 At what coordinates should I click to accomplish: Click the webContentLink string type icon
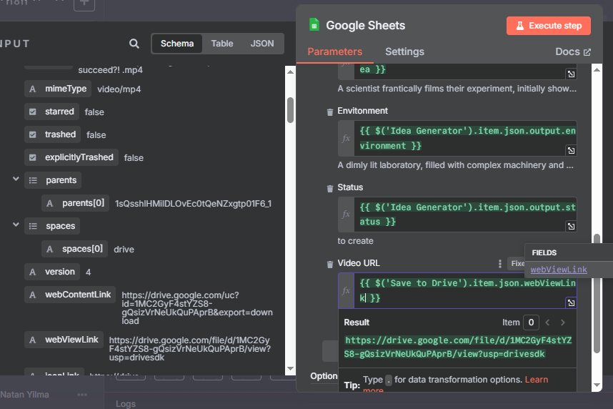tap(33, 295)
